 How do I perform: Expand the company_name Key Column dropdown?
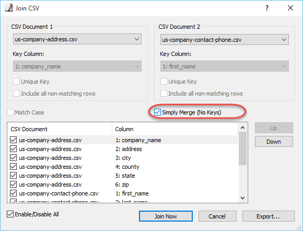click(77, 66)
